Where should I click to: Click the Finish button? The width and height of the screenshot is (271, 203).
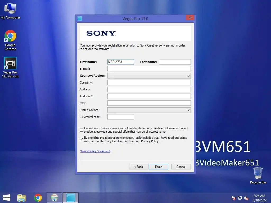[x=159, y=167]
